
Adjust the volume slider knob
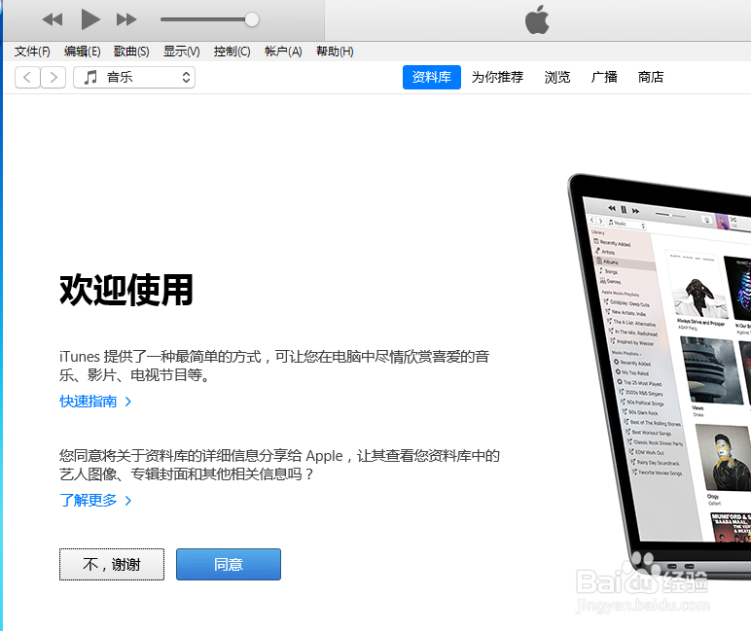pos(252,19)
